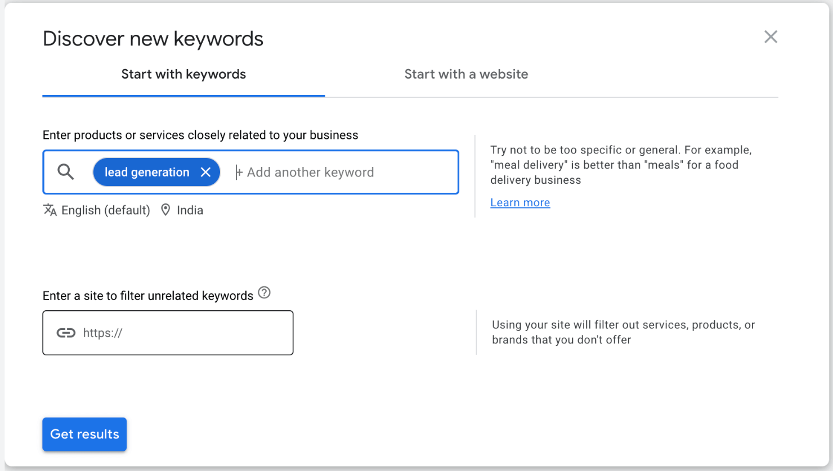The width and height of the screenshot is (833, 471).
Task: Click the Discover new keywords heading area
Action: tap(153, 38)
